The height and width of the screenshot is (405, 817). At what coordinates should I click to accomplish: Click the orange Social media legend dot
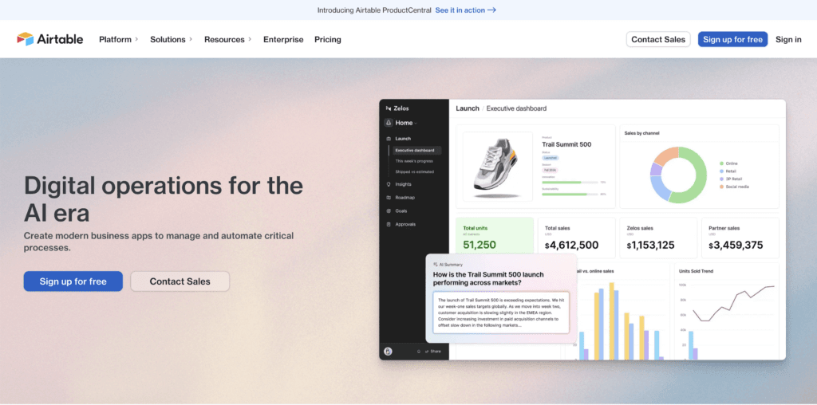click(x=721, y=187)
